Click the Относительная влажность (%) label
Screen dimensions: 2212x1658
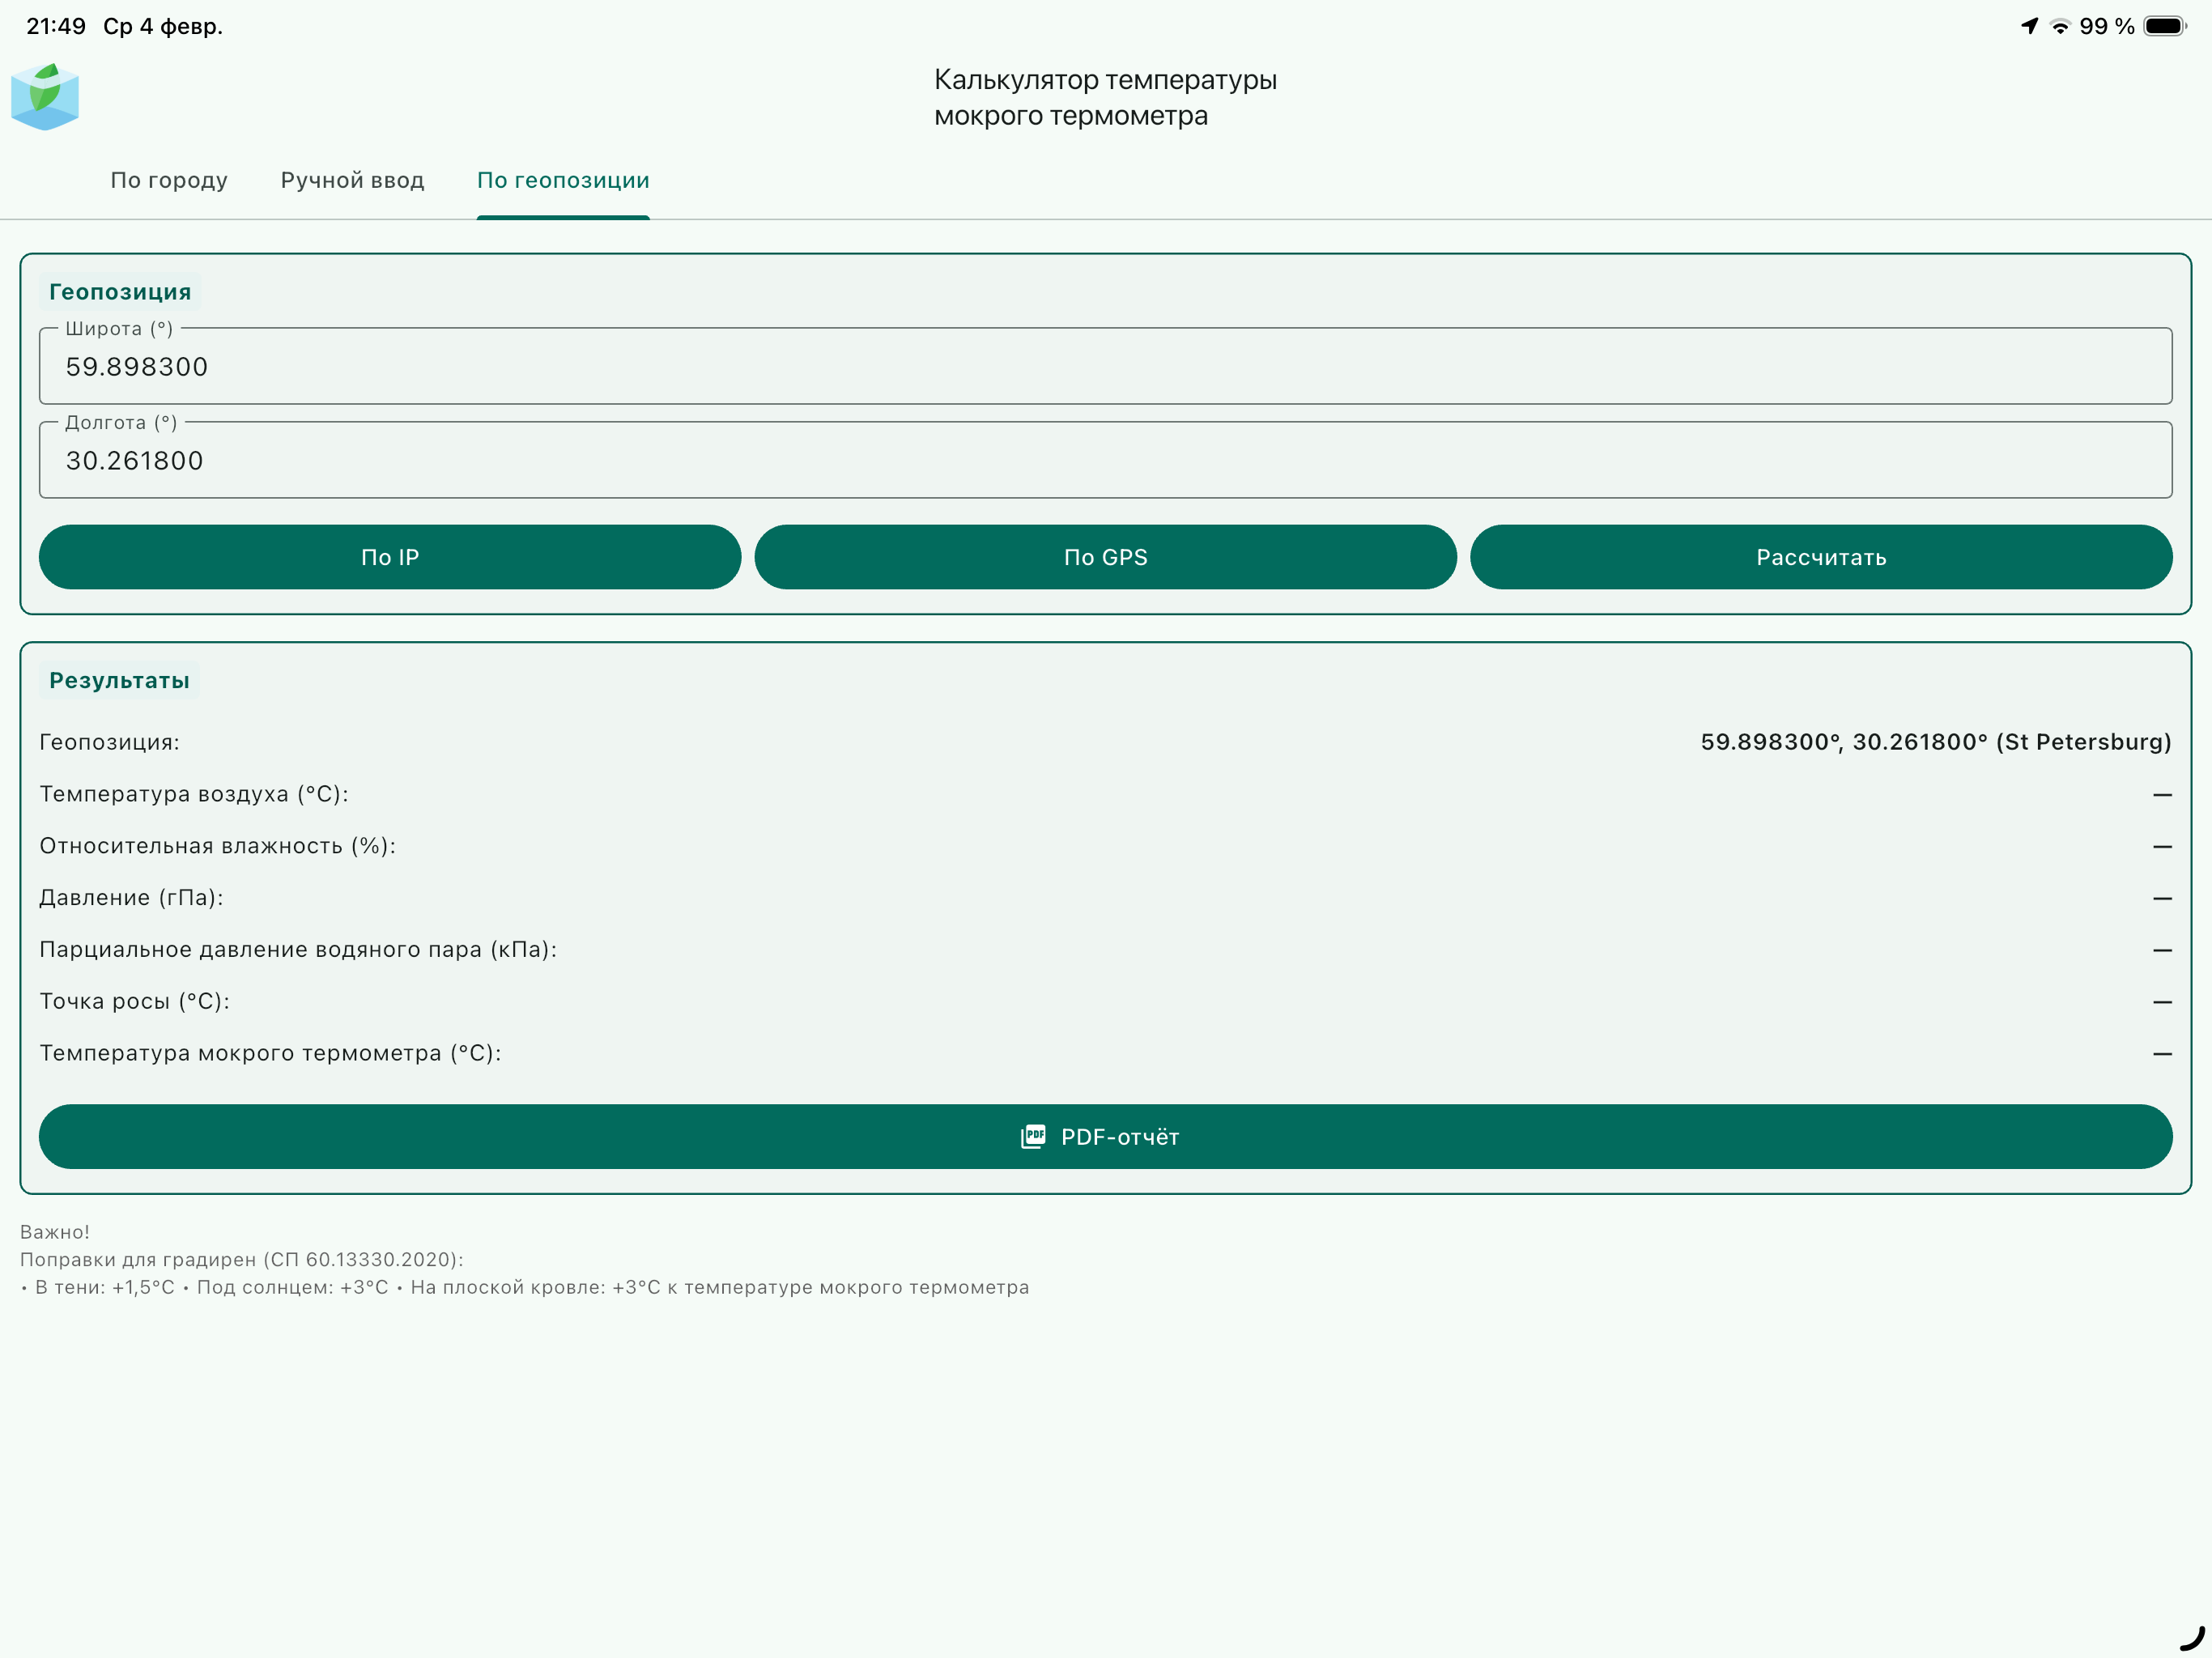[x=218, y=846]
